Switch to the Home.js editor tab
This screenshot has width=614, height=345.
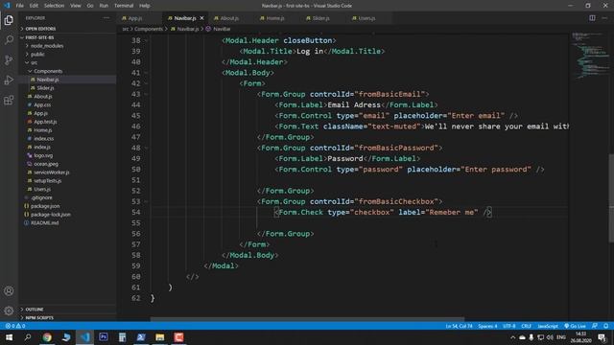275,18
